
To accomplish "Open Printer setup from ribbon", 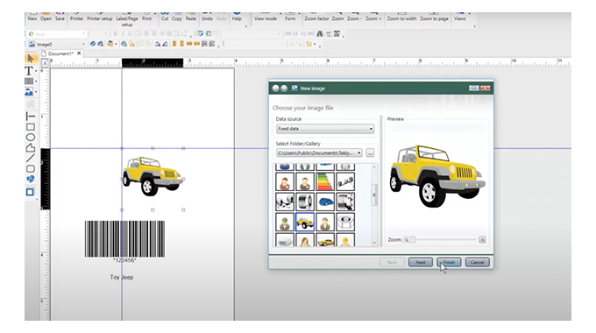I will tap(100, 16).
